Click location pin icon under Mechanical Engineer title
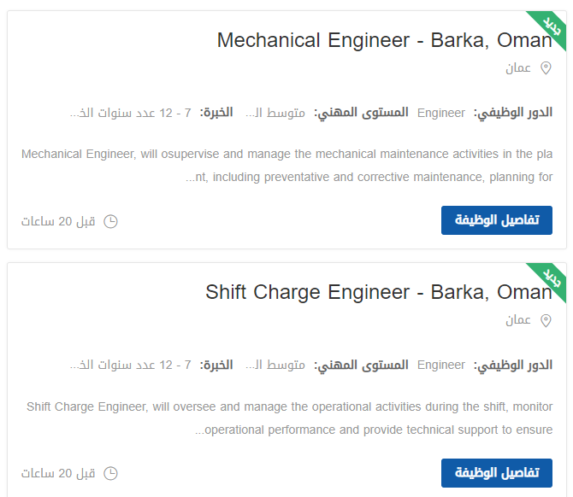Viewport: 573px width, 497px height. tap(546, 68)
